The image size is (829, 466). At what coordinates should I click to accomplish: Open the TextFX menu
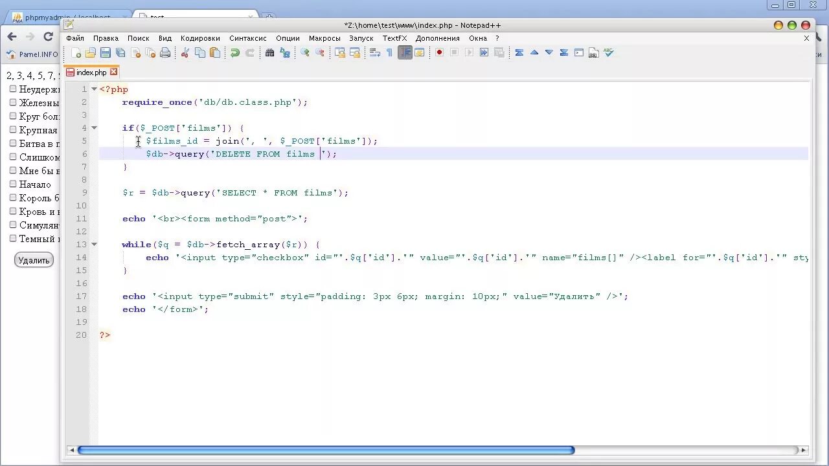tap(395, 38)
